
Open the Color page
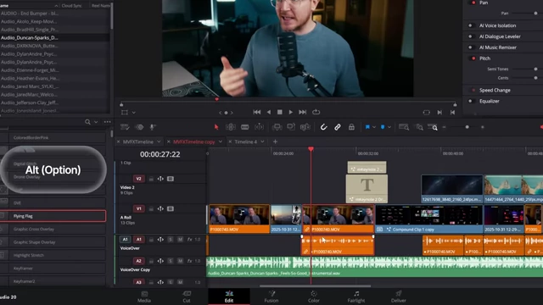pos(314,297)
